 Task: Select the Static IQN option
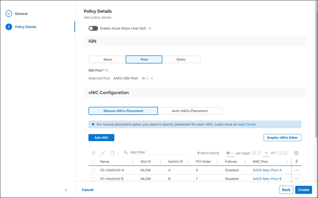181,59
